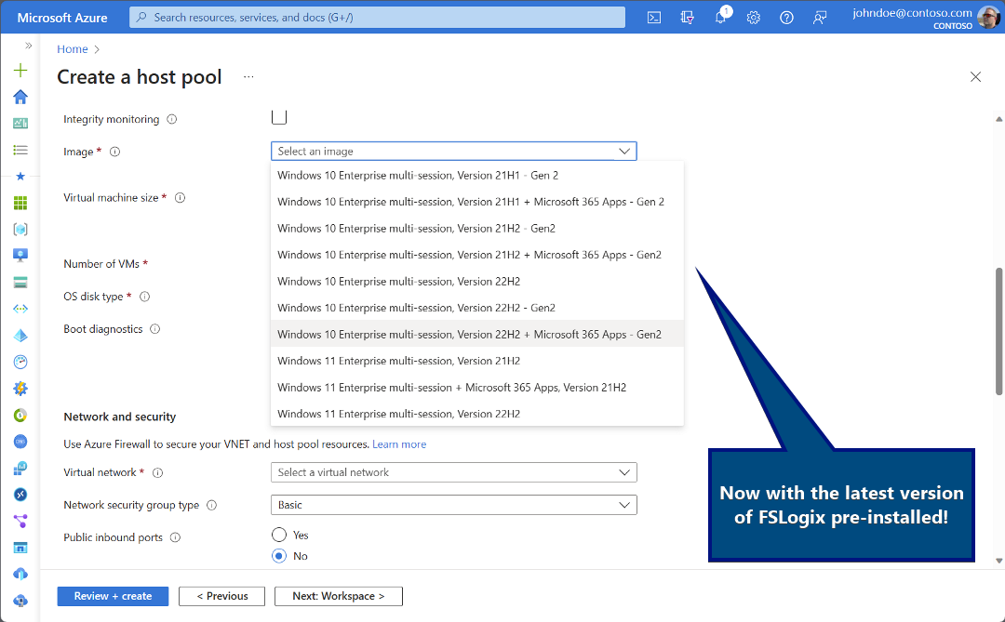Select No for Public inbound ports

(x=279, y=555)
